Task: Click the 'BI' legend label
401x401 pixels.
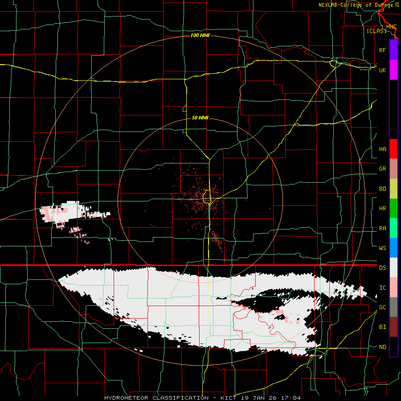Action: [382, 327]
